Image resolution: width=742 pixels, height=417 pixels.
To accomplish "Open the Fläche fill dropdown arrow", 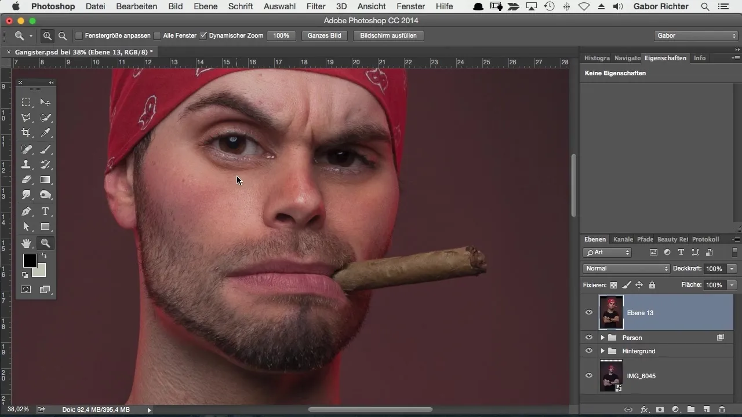I will pos(732,285).
